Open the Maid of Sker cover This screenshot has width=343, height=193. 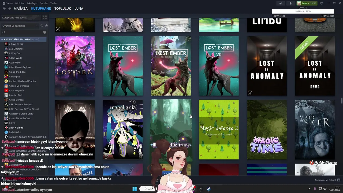[x=315, y=130]
